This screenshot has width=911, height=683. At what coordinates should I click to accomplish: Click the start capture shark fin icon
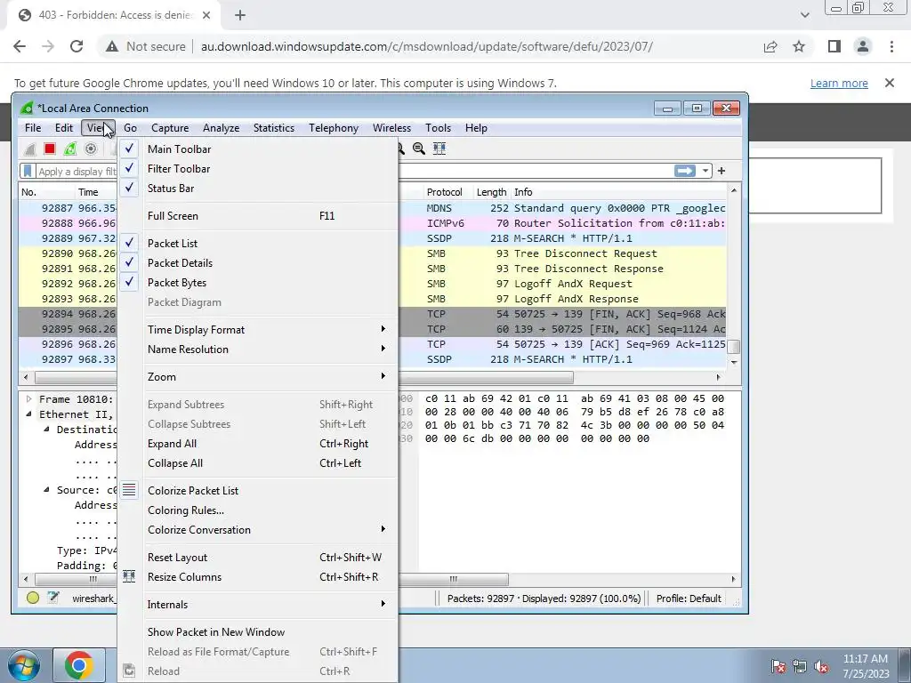pos(29,149)
